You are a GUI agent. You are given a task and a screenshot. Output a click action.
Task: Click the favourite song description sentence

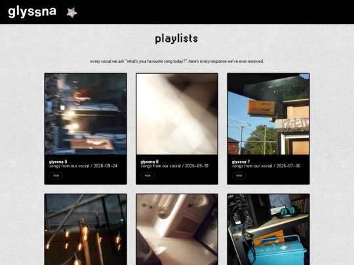click(177, 62)
